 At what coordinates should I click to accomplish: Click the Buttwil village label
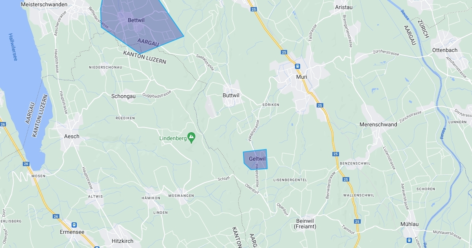[231, 95]
